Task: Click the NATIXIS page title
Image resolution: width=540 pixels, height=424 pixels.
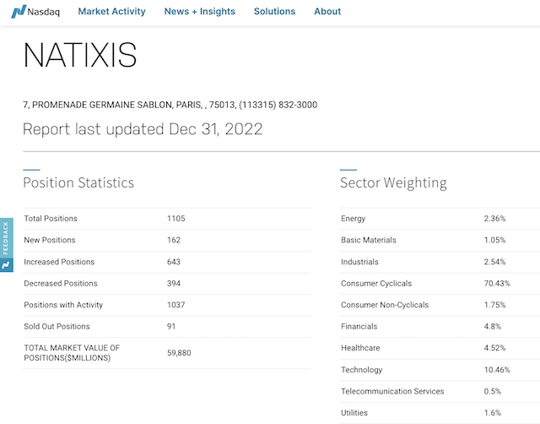Action: pyautogui.click(x=79, y=56)
